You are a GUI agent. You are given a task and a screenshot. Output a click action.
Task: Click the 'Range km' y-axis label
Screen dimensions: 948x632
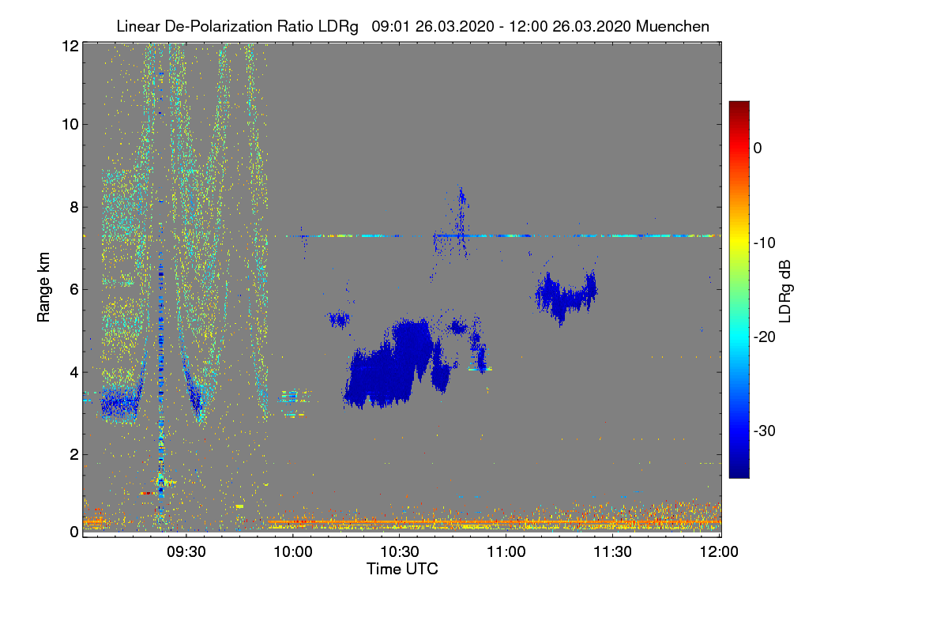[43, 288]
